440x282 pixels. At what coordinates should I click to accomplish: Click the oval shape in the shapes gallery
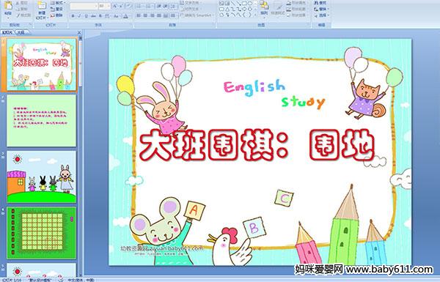(249, 4)
